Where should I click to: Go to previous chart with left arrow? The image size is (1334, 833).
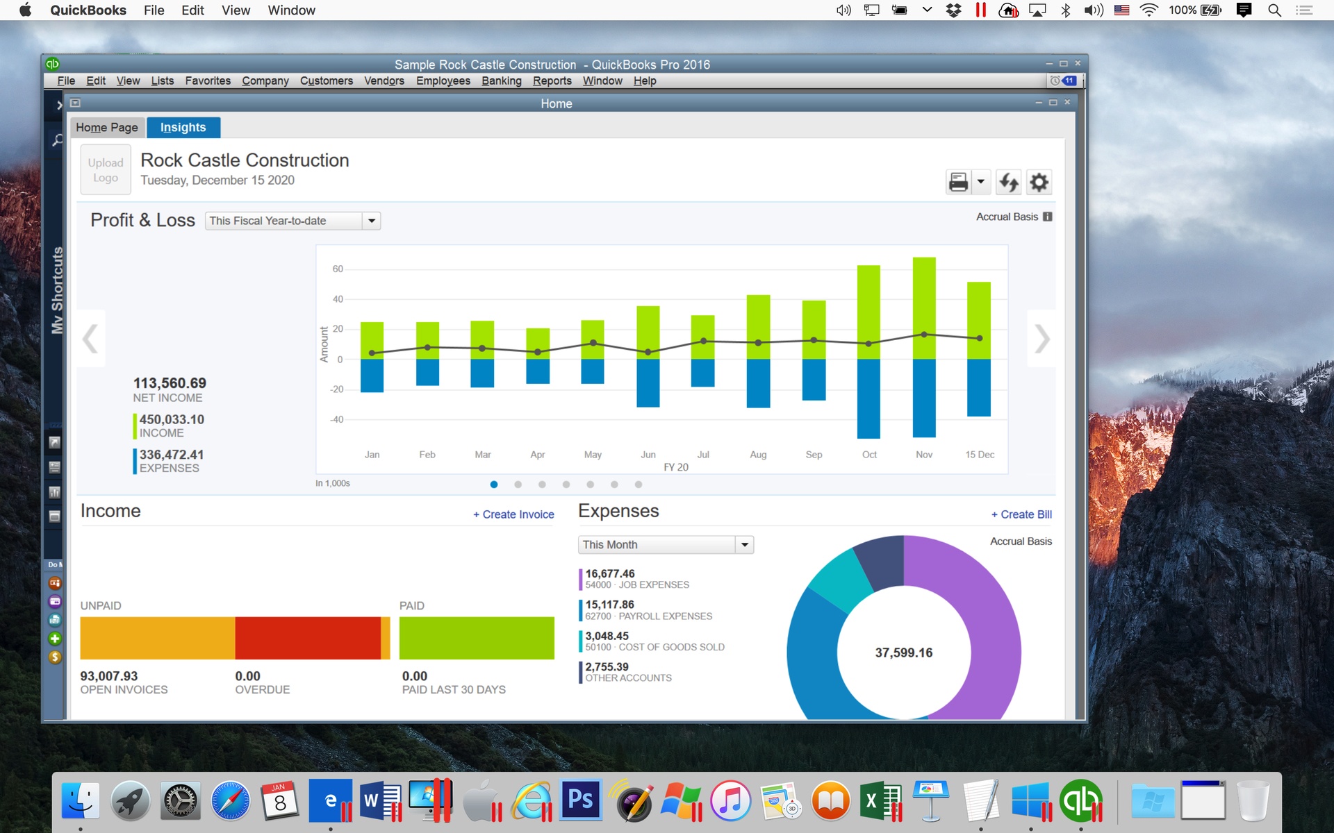pyautogui.click(x=90, y=339)
